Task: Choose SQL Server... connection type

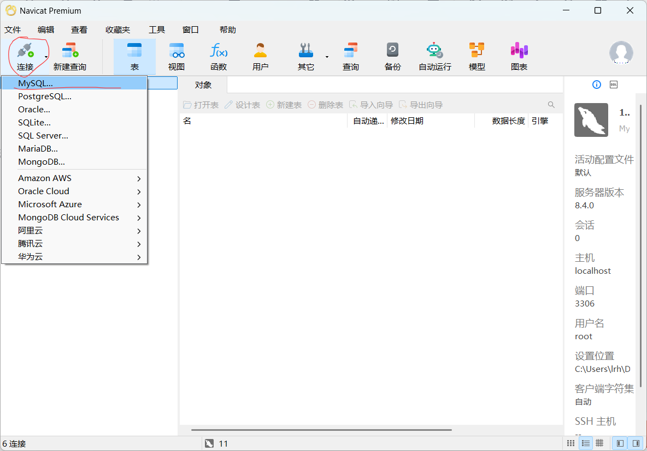Action: click(74, 135)
